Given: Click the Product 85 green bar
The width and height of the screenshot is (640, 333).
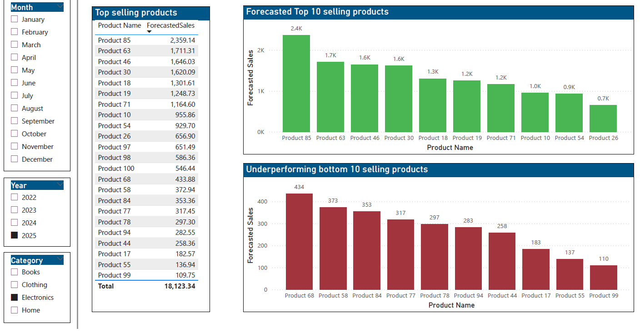Looking at the screenshot, I should click(x=296, y=84).
